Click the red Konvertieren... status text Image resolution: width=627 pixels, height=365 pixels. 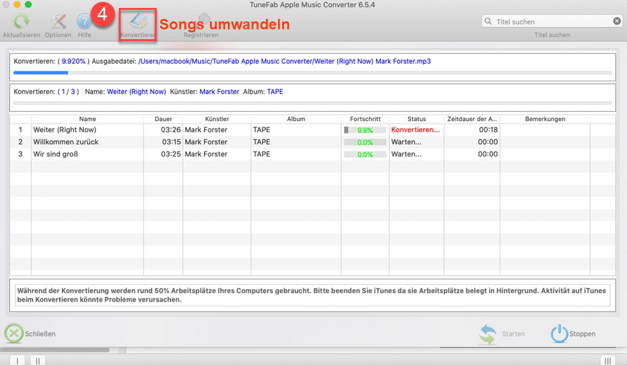click(x=415, y=130)
